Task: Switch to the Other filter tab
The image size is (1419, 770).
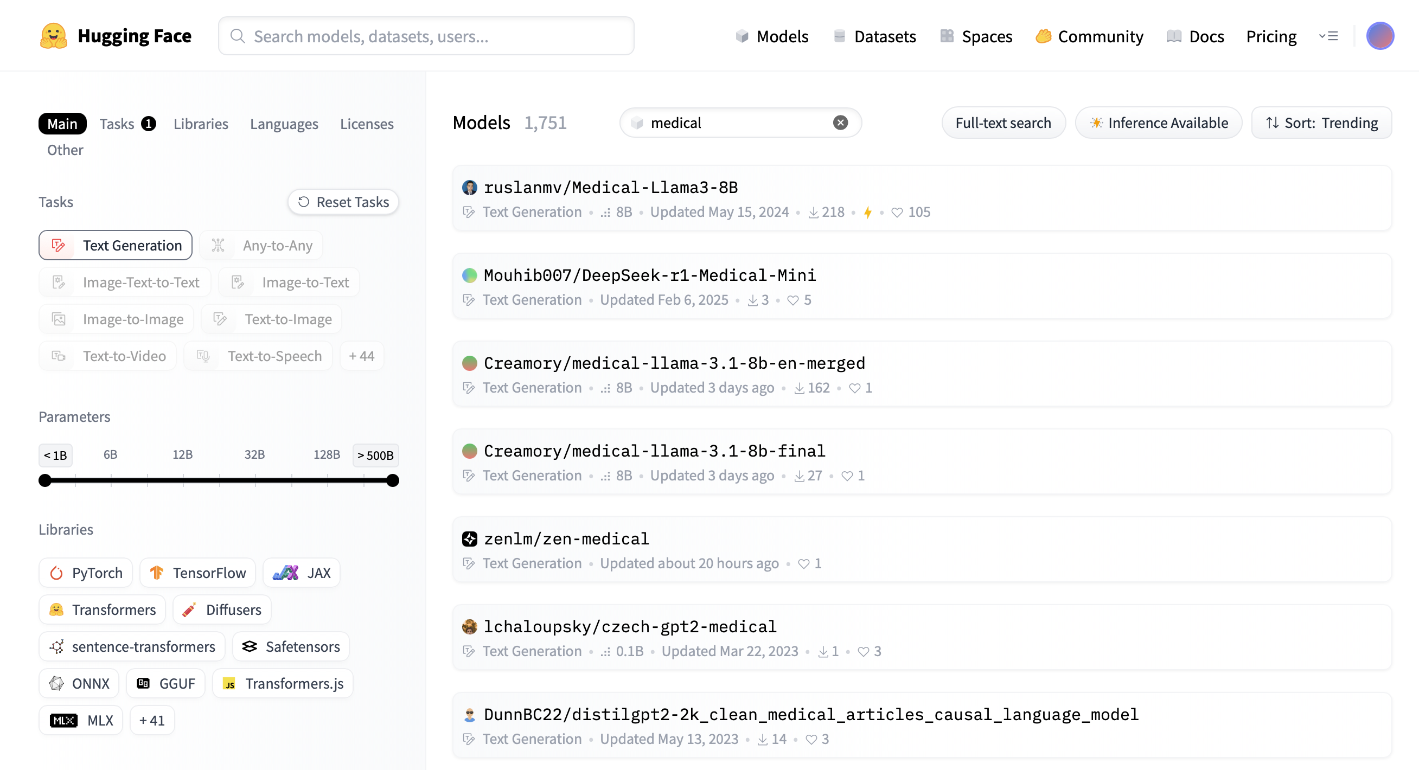Action: pyautogui.click(x=65, y=150)
